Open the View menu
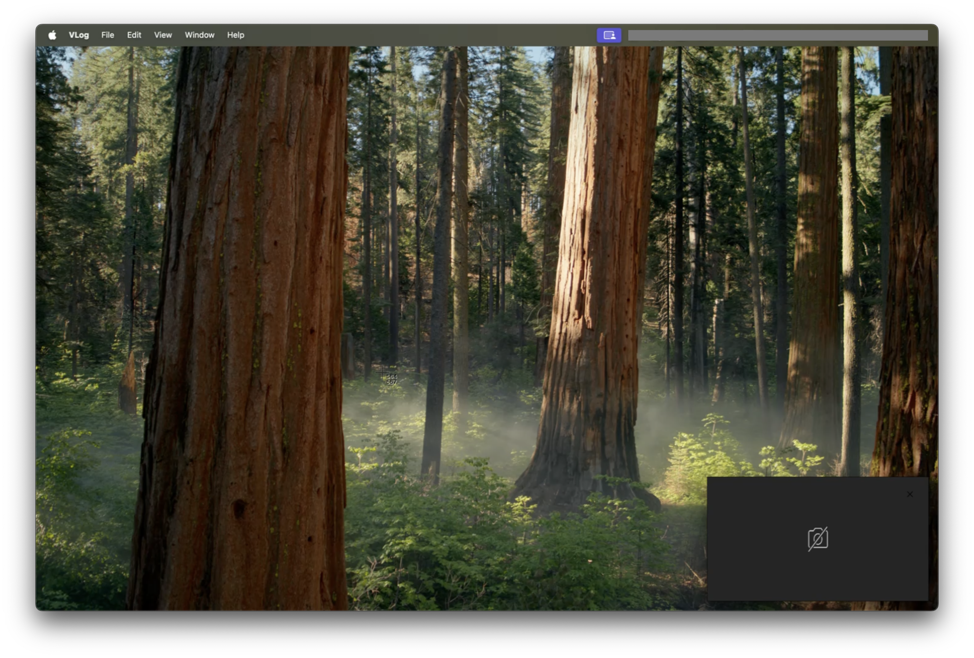This screenshot has height=658, width=974. point(163,35)
